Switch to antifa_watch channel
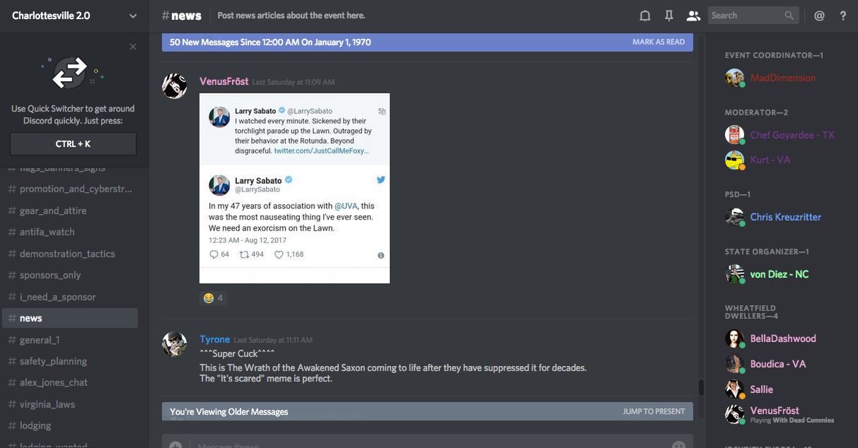 pyautogui.click(x=47, y=232)
